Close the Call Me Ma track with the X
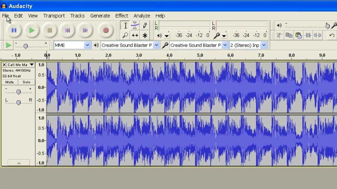This screenshot has width=337, height=189. coord(4,65)
